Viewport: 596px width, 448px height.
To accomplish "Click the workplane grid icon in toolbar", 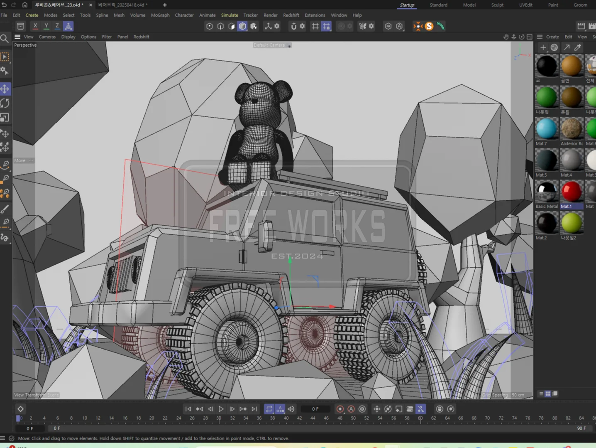I will [x=315, y=26].
